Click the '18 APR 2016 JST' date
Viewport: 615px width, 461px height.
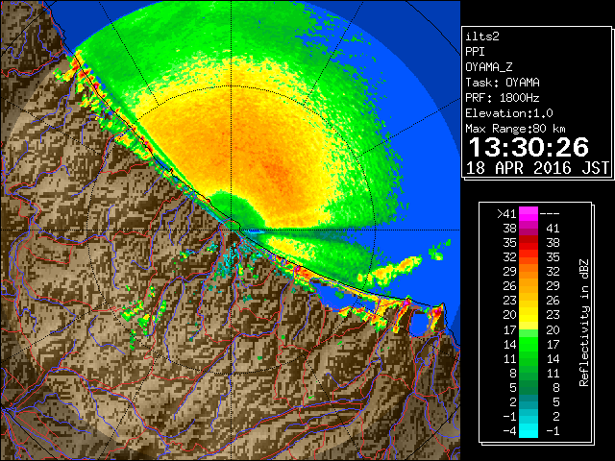(x=537, y=168)
